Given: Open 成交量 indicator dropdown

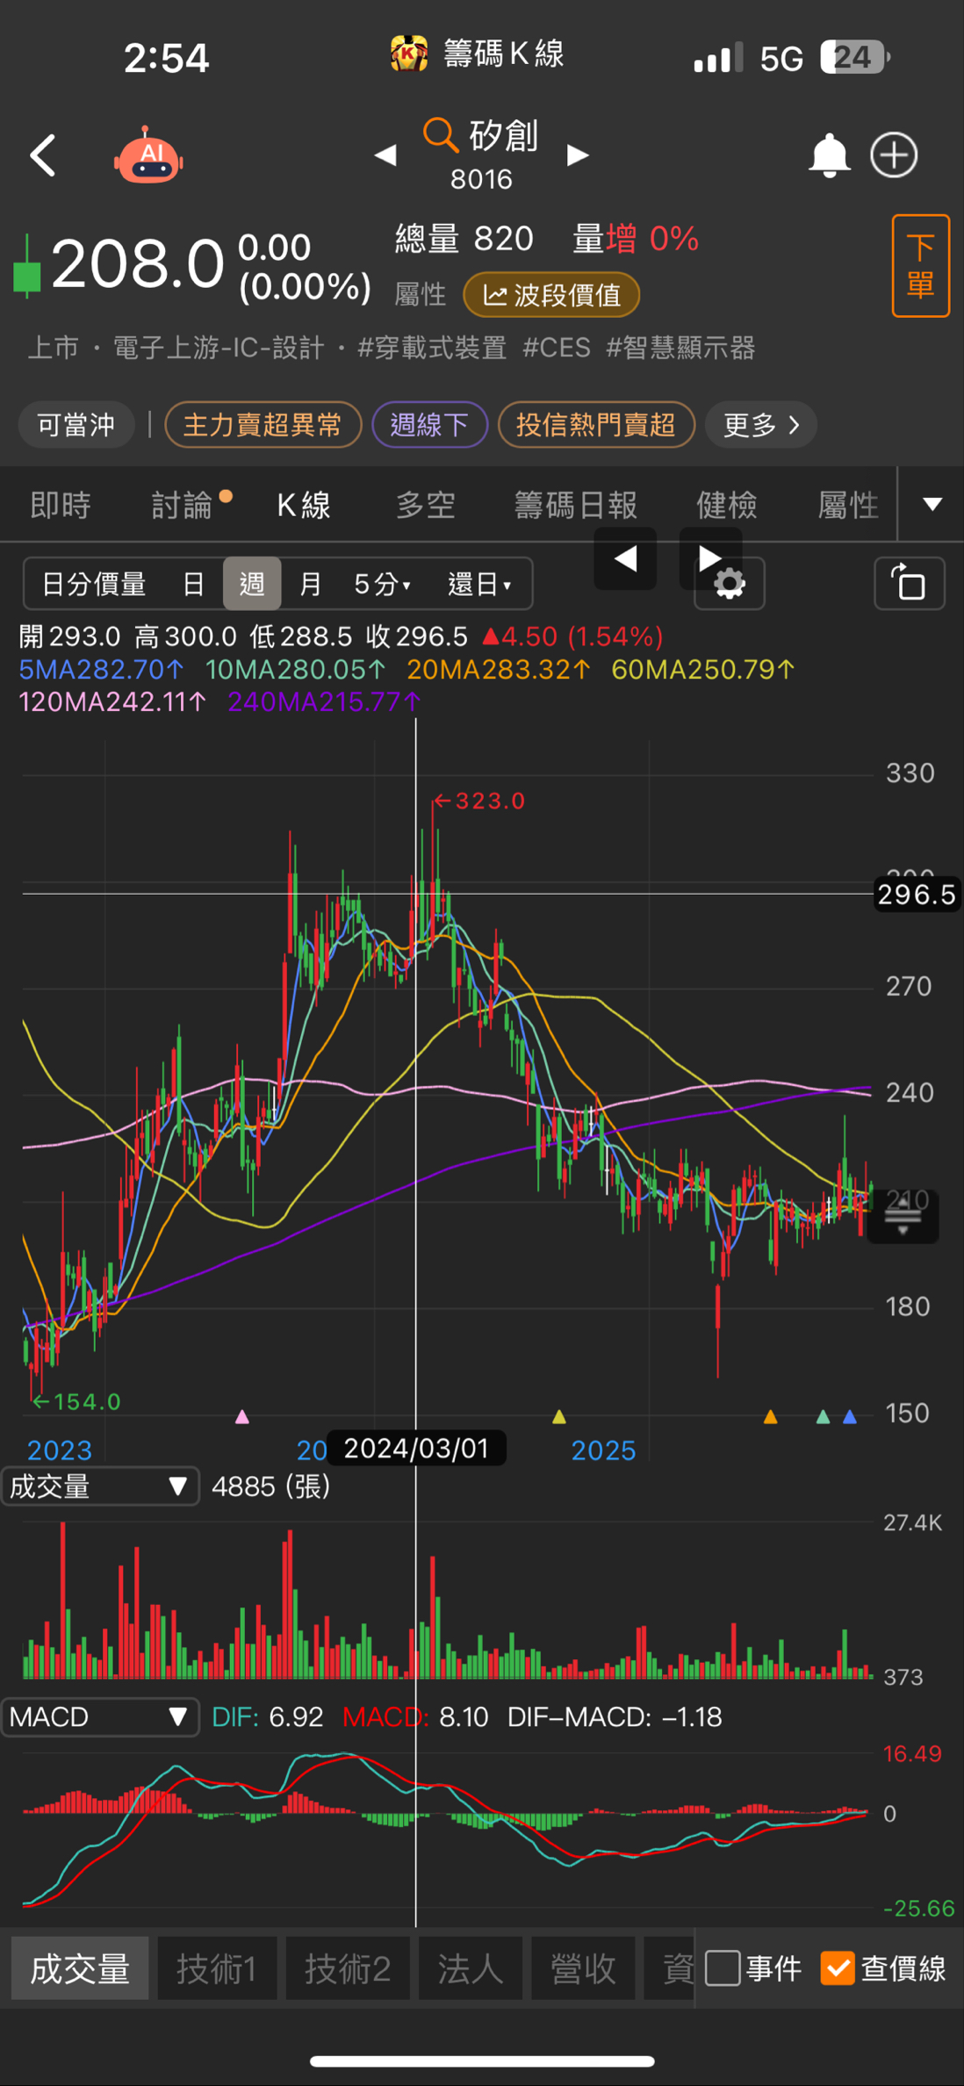Looking at the screenshot, I should point(100,1486).
